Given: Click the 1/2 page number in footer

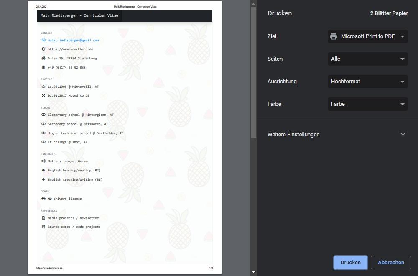Looking at the screenshot, I should point(211,268).
